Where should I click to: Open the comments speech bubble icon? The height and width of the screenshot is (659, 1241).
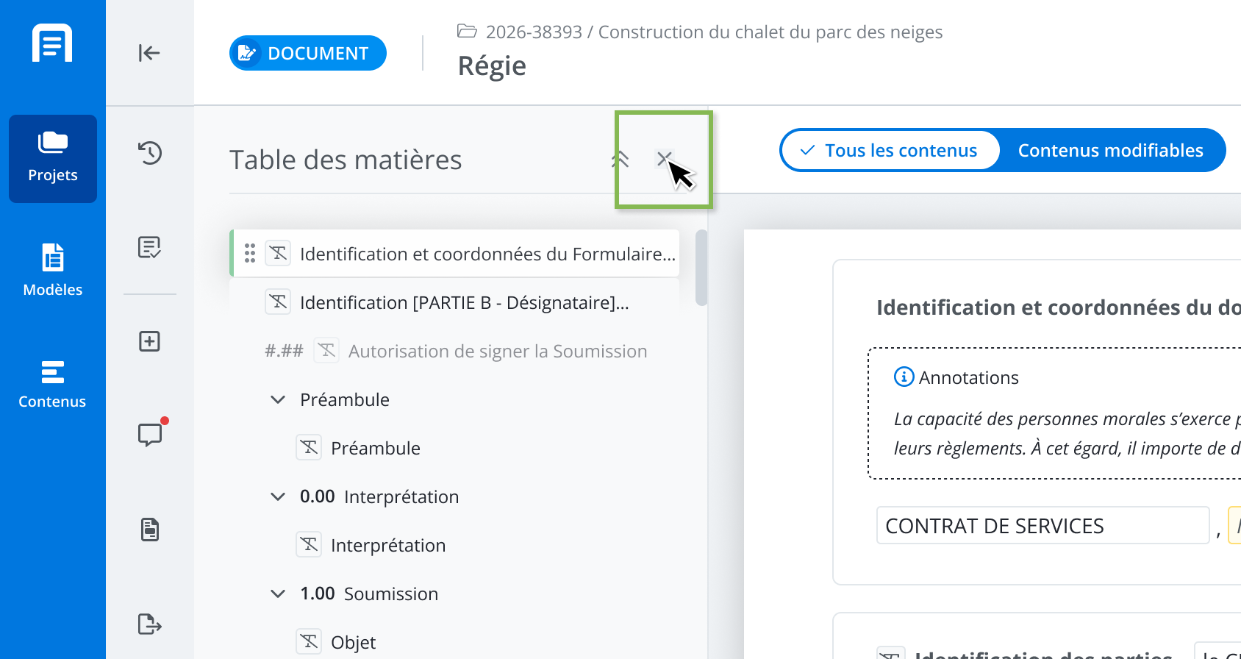(151, 434)
